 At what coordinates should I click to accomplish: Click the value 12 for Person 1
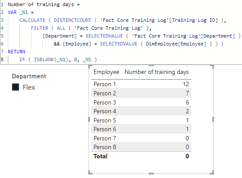[x=186, y=84]
